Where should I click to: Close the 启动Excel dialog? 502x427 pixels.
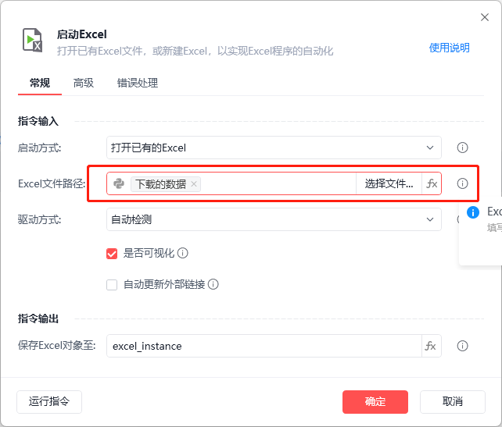pos(484,17)
